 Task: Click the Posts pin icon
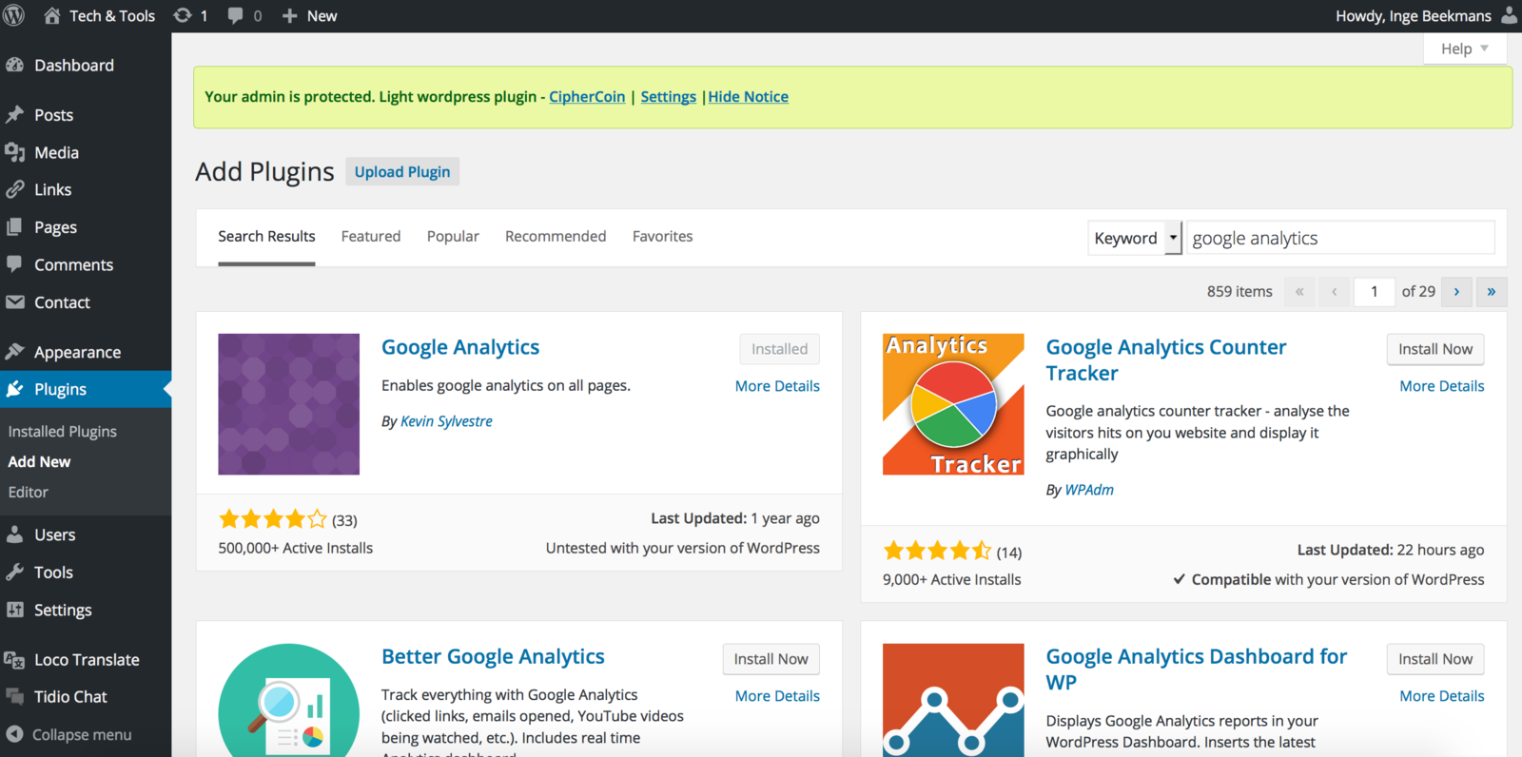[14, 114]
